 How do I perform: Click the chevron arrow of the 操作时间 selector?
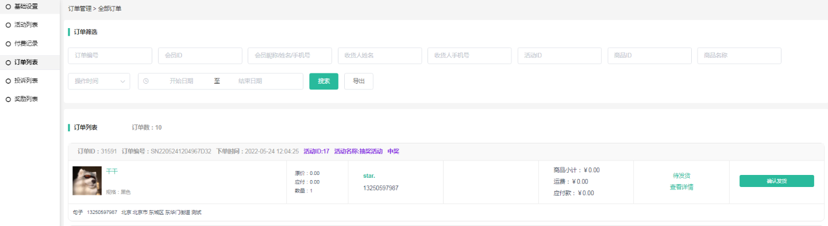coord(122,81)
